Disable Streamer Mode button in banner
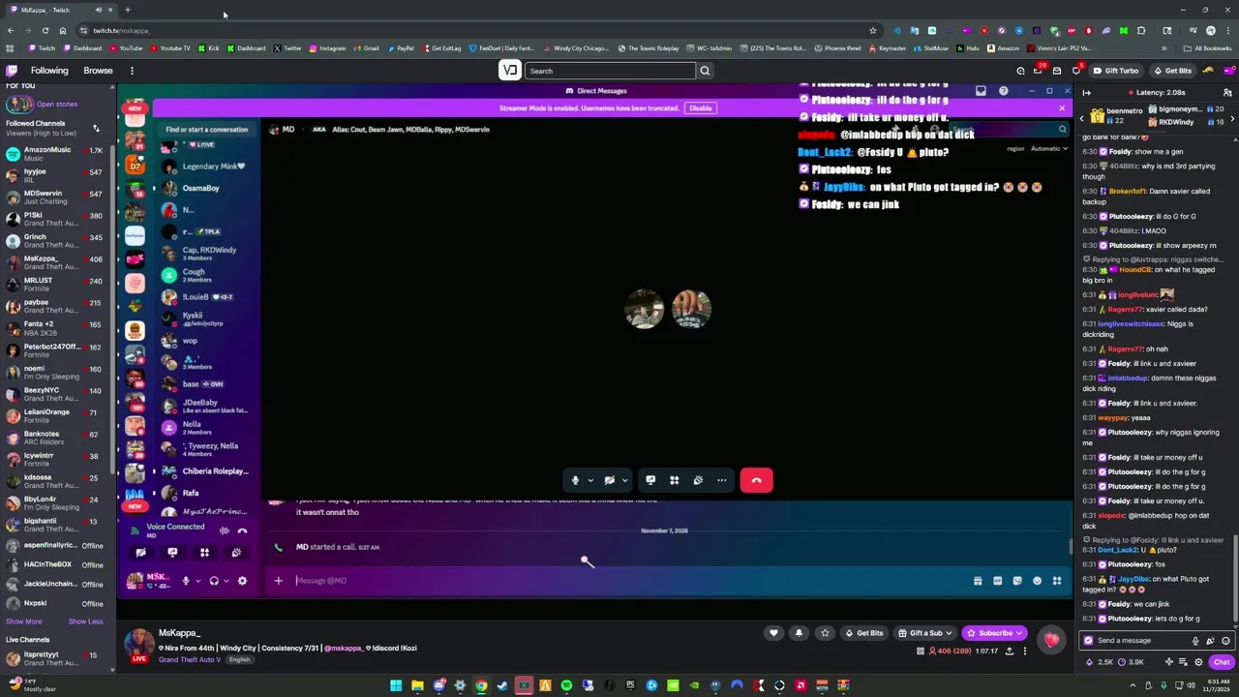This screenshot has width=1239, height=697. 700,108
